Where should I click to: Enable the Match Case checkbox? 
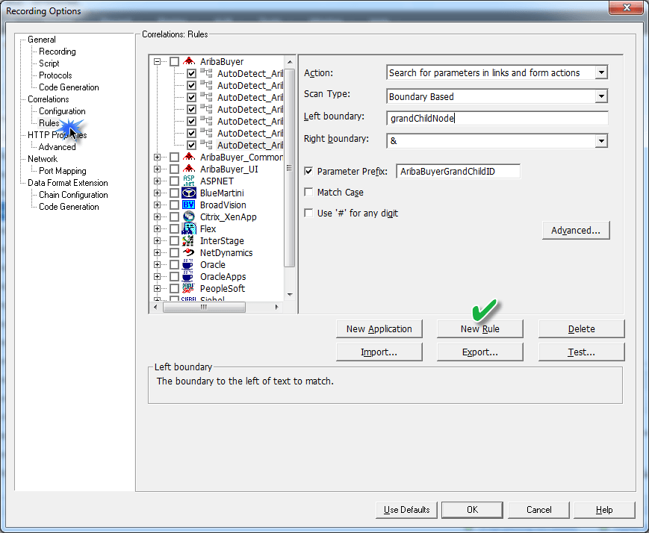(308, 192)
